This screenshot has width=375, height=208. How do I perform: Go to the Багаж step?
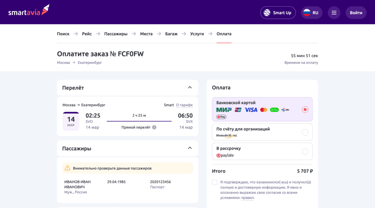pos(171,34)
